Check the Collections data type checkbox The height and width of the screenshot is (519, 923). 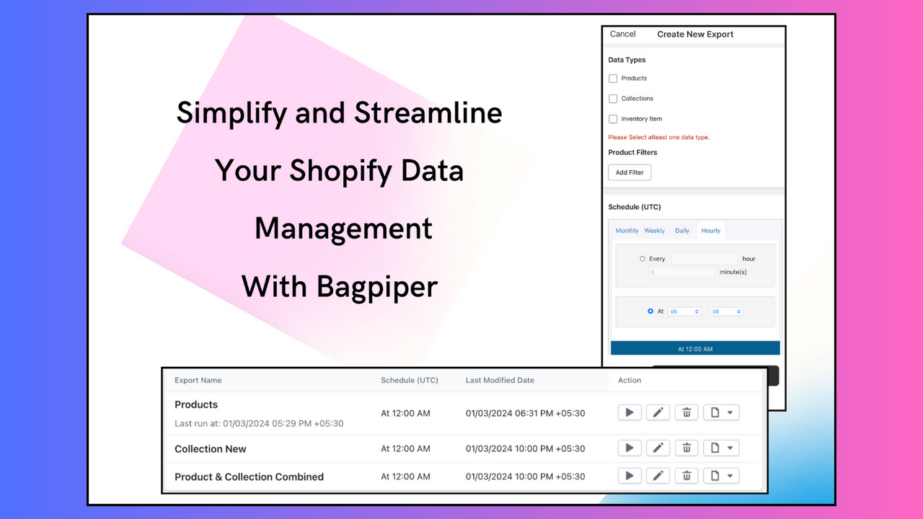point(613,99)
